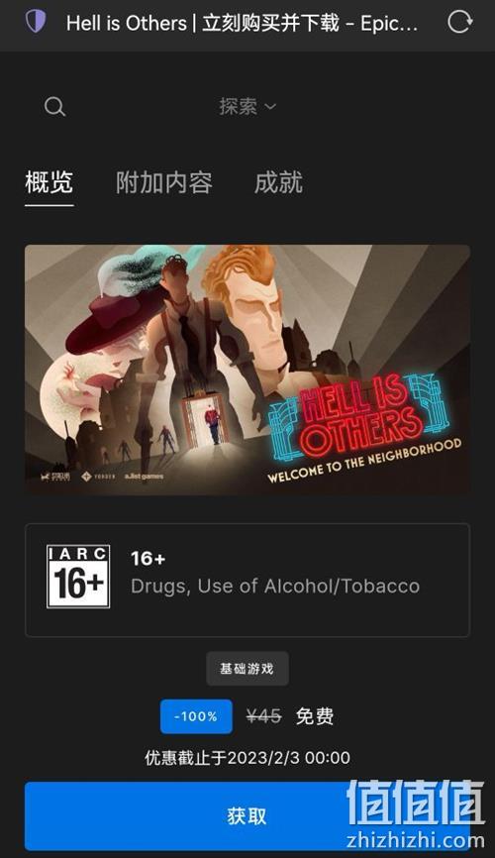The width and height of the screenshot is (495, 858).
Task: Click the 基础游戏 label tag
Action: point(247,668)
